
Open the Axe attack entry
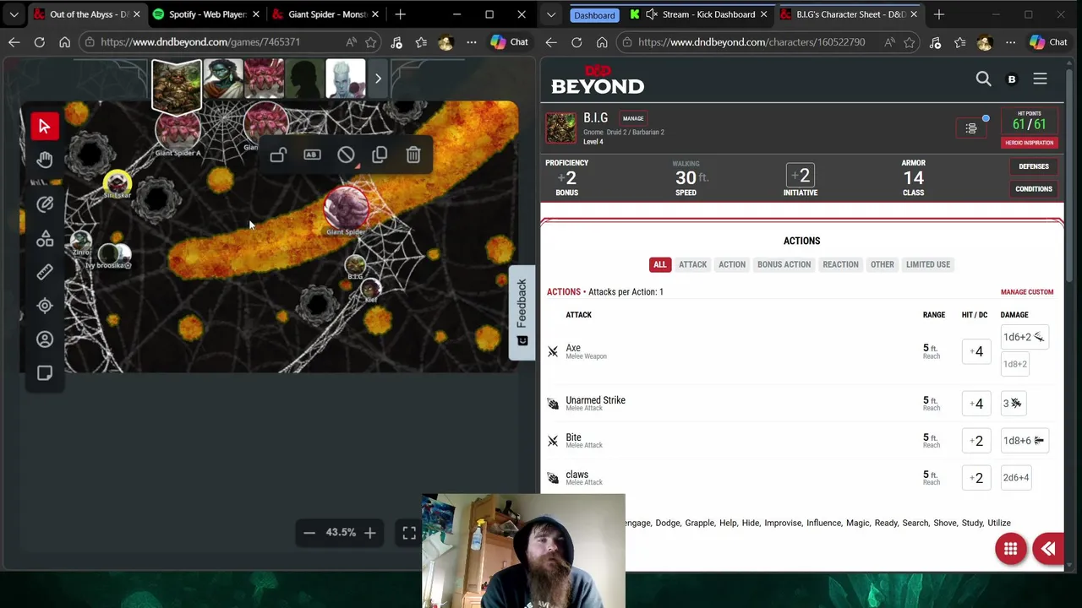(586, 351)
